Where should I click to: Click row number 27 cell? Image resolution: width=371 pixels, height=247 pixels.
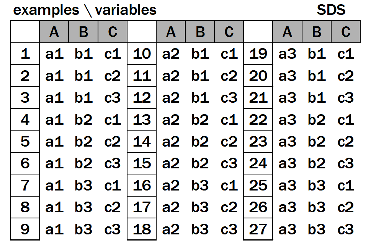(x=258, y=229)
